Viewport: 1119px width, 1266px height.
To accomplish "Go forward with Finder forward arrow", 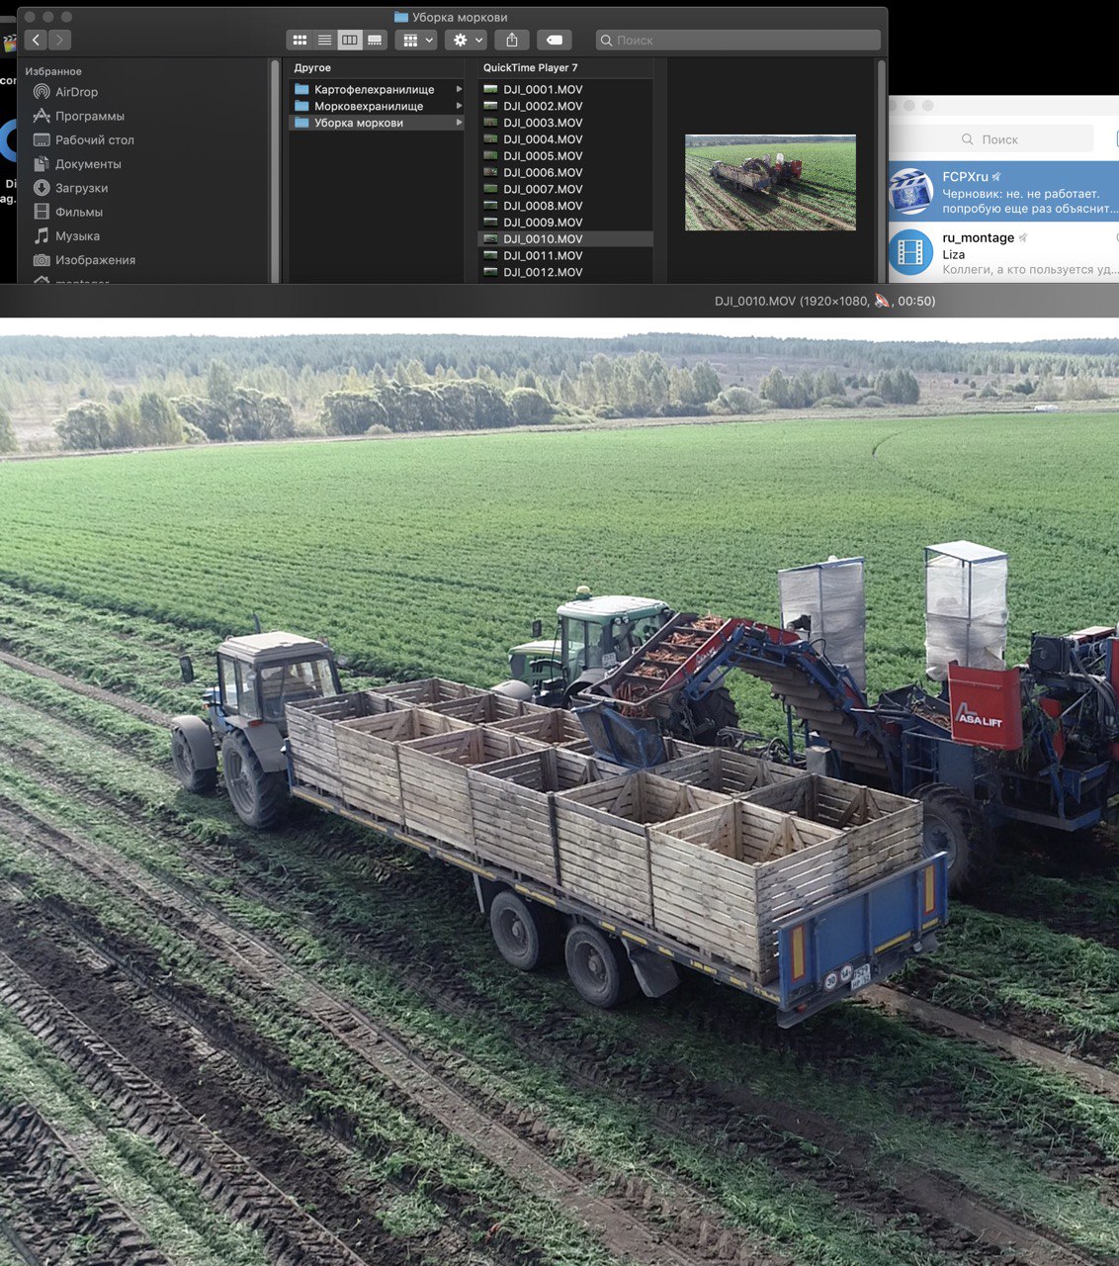I will [59, 40].
